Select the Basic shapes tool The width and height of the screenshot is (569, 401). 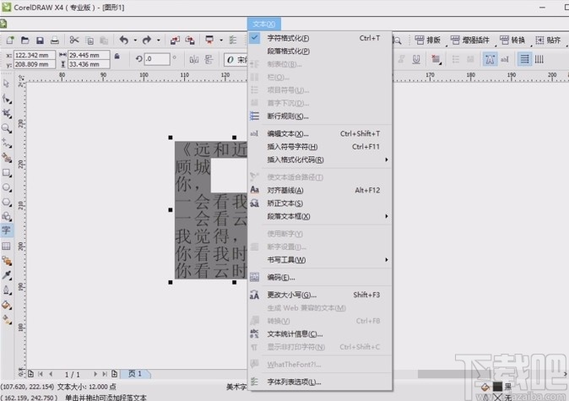coord(7,217)
